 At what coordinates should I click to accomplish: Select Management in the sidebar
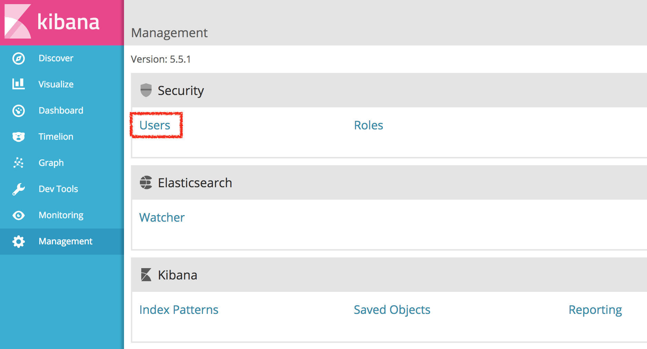[62, 241]
